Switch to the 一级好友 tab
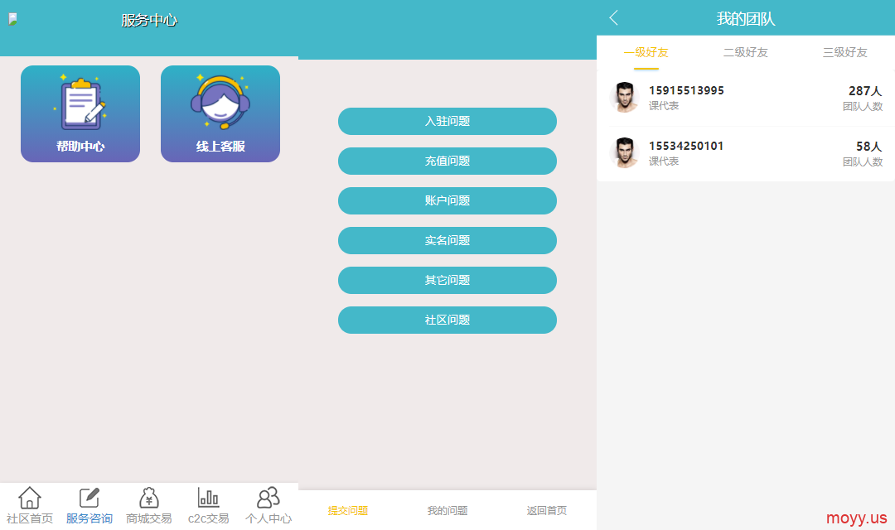Viewport: 895px width, 530px height. pos(646,52)
